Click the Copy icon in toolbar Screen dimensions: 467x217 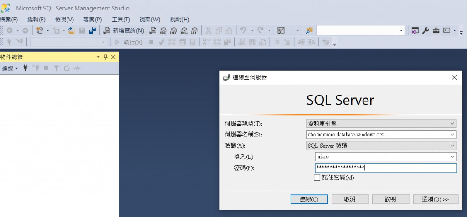point(219,30)
